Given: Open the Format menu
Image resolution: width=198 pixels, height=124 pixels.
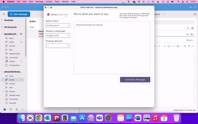Looking at the screenshot, I should tap(49, 2).
